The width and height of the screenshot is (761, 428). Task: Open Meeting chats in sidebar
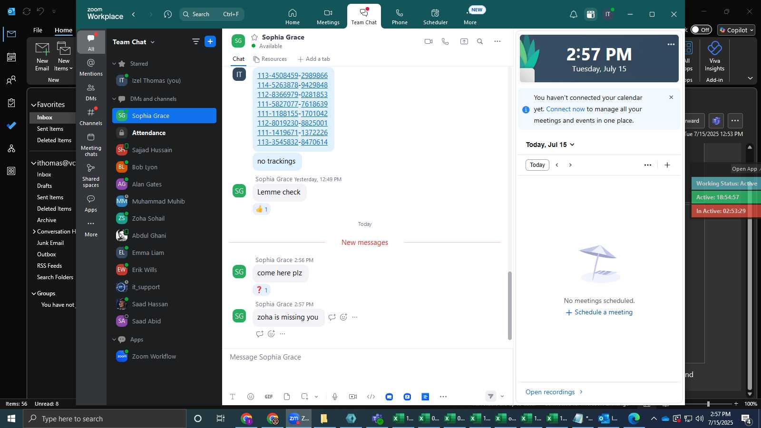click(x=91, y=145)
